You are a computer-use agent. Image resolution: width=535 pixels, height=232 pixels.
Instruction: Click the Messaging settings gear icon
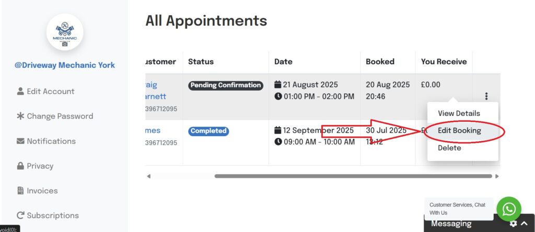tap(513, 224)
